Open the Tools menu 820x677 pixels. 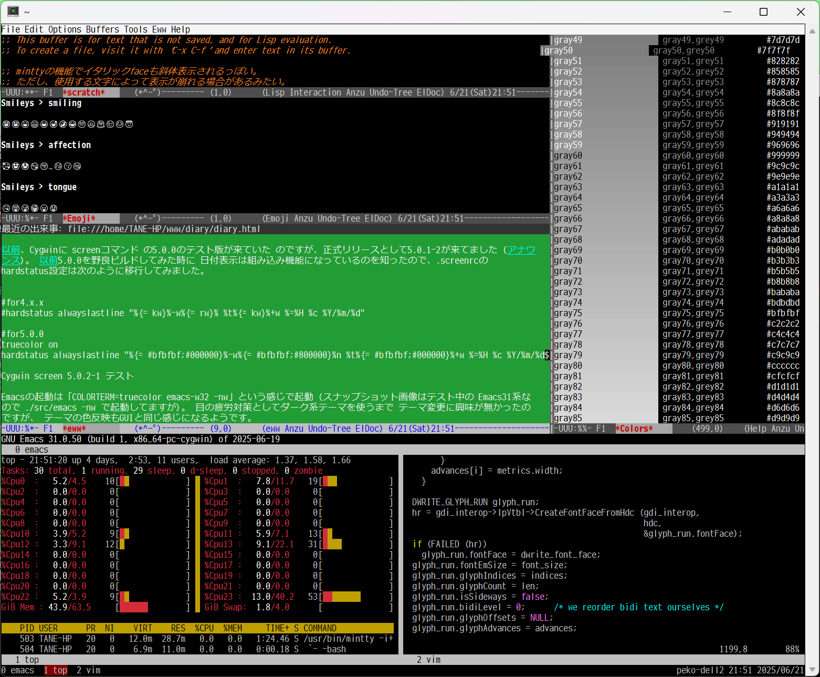point(135,29)
